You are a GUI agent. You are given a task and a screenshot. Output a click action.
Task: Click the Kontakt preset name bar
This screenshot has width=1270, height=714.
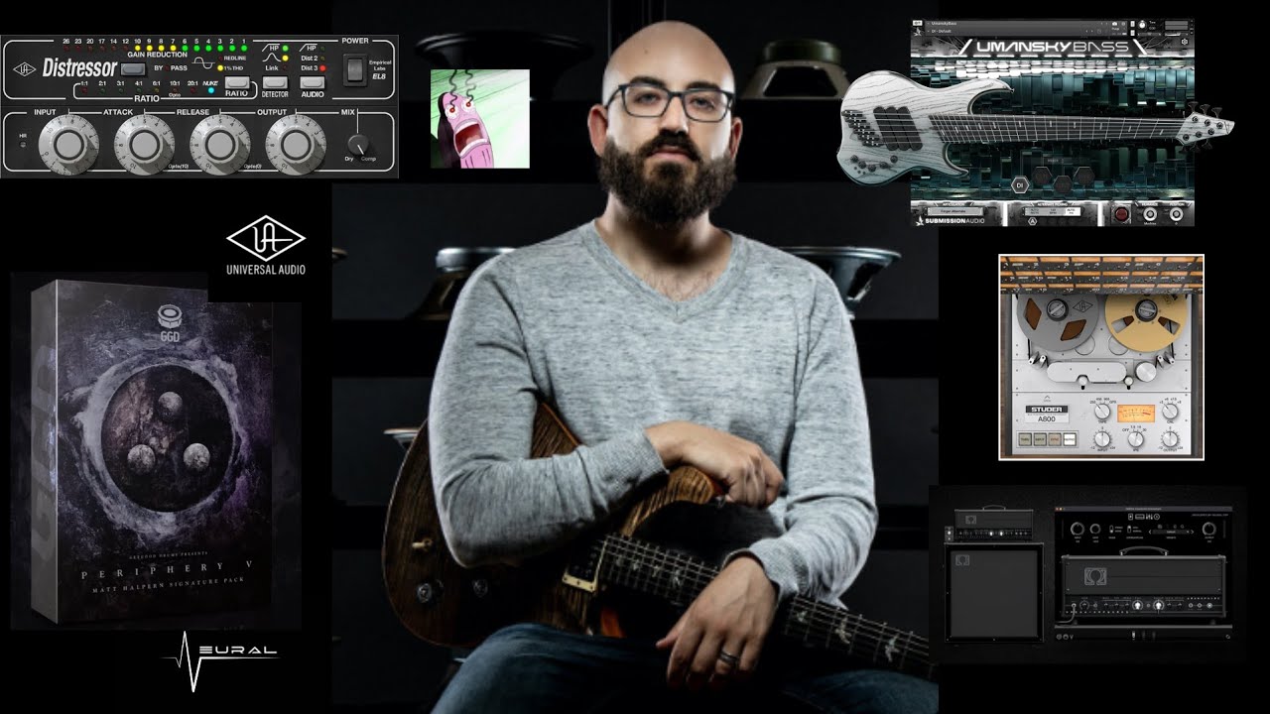[x=1026, y=31]
